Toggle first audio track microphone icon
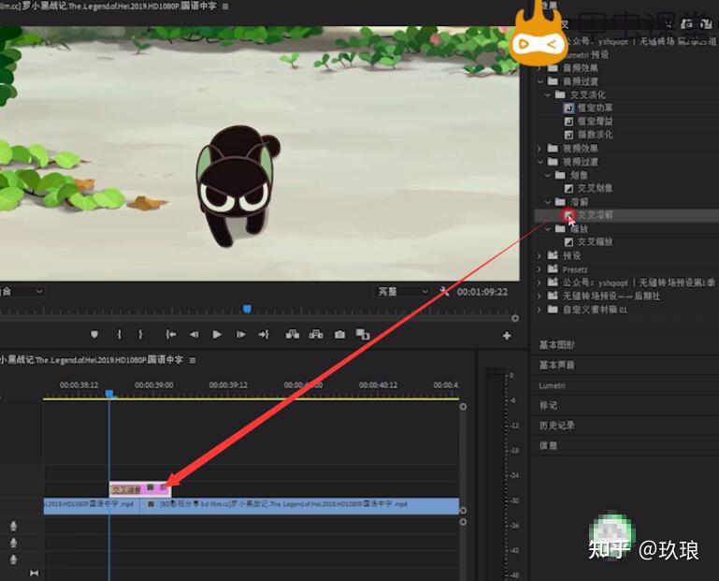The width and height of the screenshot is (719, 581). tap(13, 526)
